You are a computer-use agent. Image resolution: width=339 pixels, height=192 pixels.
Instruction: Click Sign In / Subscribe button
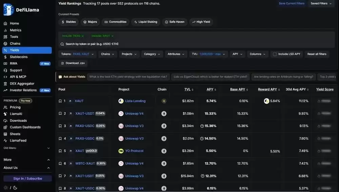[x=27, y=178]
